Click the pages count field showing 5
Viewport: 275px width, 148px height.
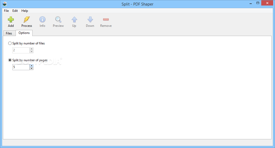(21, 67)
